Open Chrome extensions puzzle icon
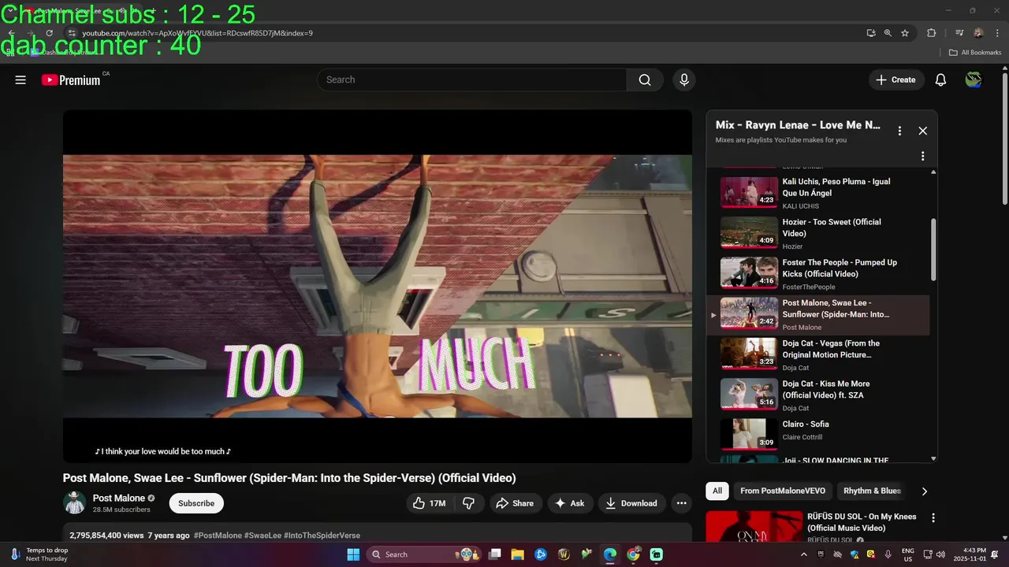 coord(932,33)
